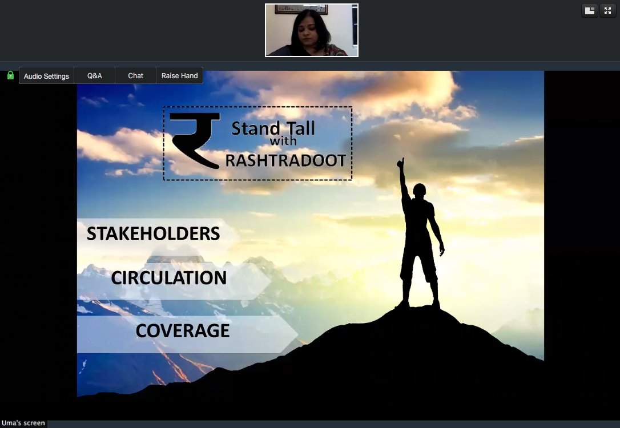Click the Uma's screen label
620x428 pixels.
pyautogui.click(x=23, y=423)
